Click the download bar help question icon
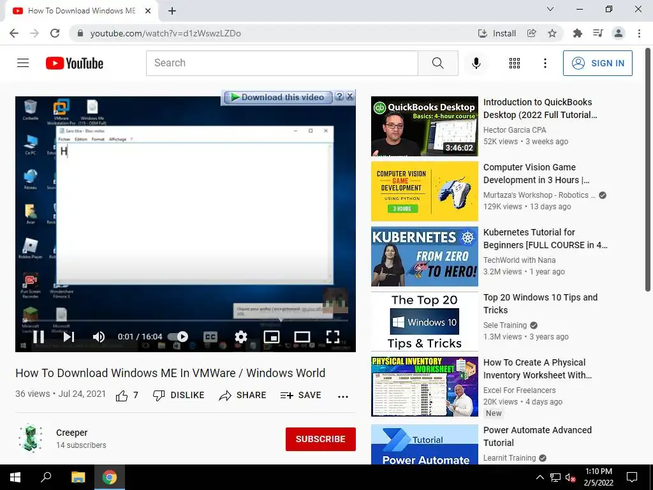Screen dimensions: 653x490 coord(339,97)
